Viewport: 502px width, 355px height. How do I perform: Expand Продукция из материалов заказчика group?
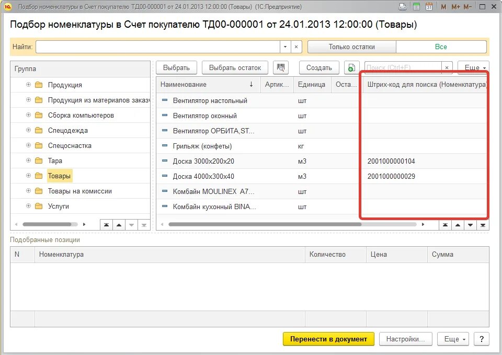(28, 99)
